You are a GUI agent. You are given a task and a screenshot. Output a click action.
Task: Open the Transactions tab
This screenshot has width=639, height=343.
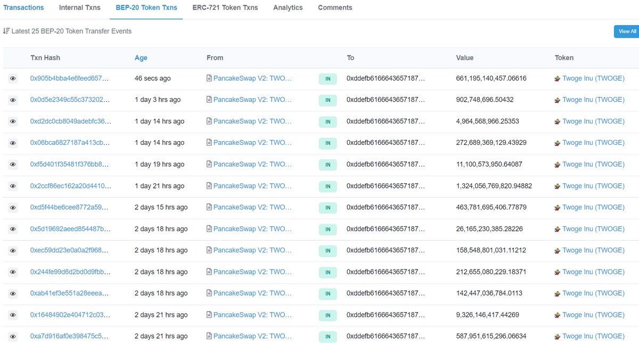23,7
